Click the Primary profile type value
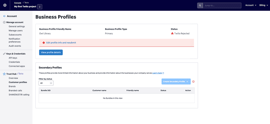This screenshot has width=270, height=124. pos(109,34)
